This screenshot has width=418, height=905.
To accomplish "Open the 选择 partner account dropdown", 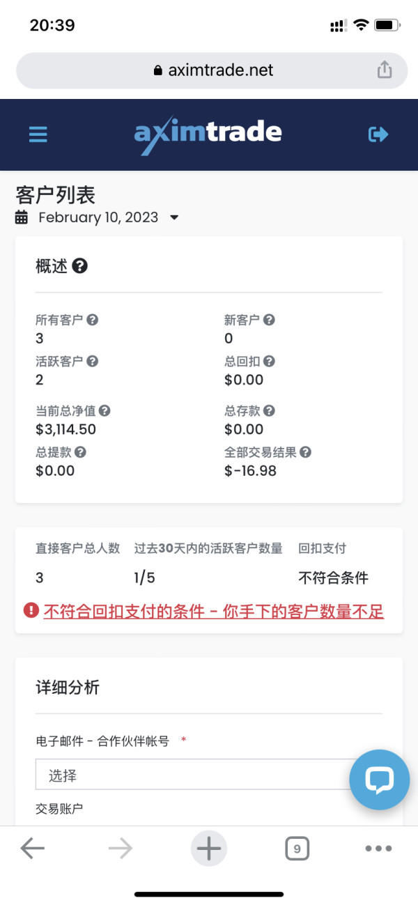I will (192, 774).
